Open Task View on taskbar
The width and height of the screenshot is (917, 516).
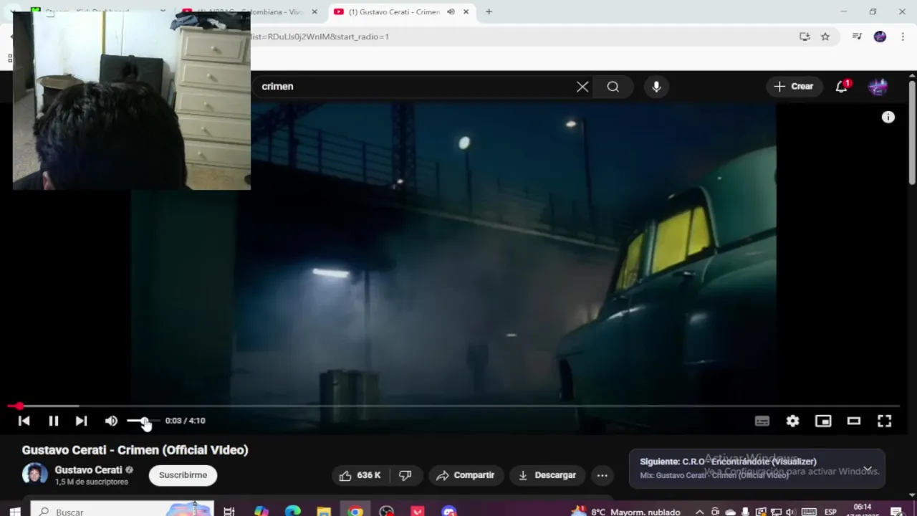click(x=229, y=512)
